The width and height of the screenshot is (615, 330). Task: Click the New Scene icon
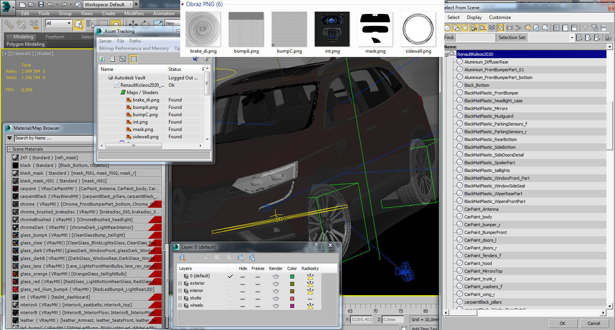pyautogui.click(x=22, y=5)
